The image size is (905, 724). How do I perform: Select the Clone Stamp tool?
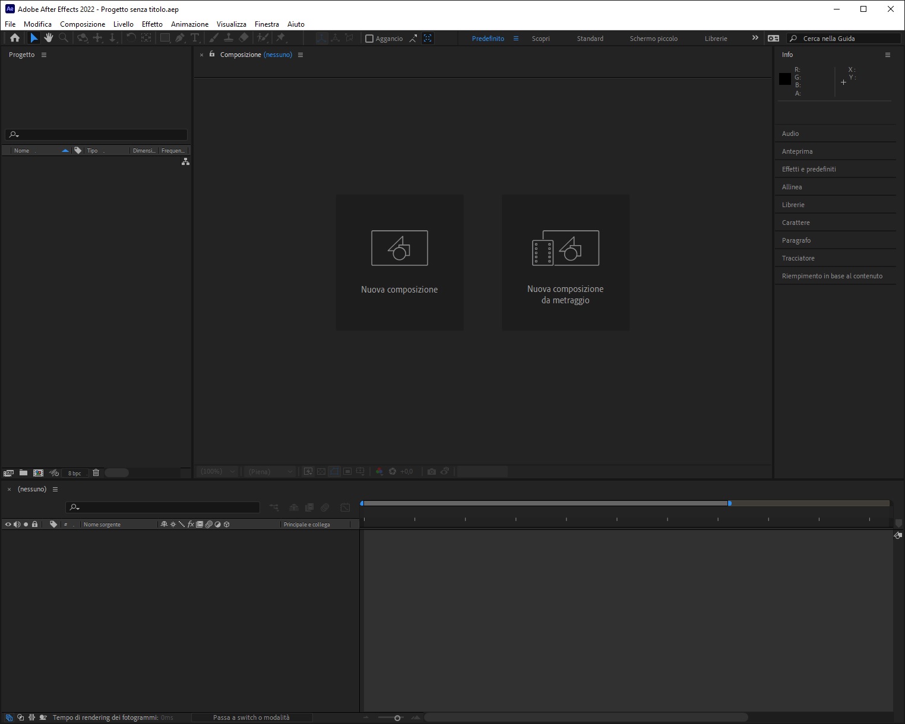pos(229,38)
